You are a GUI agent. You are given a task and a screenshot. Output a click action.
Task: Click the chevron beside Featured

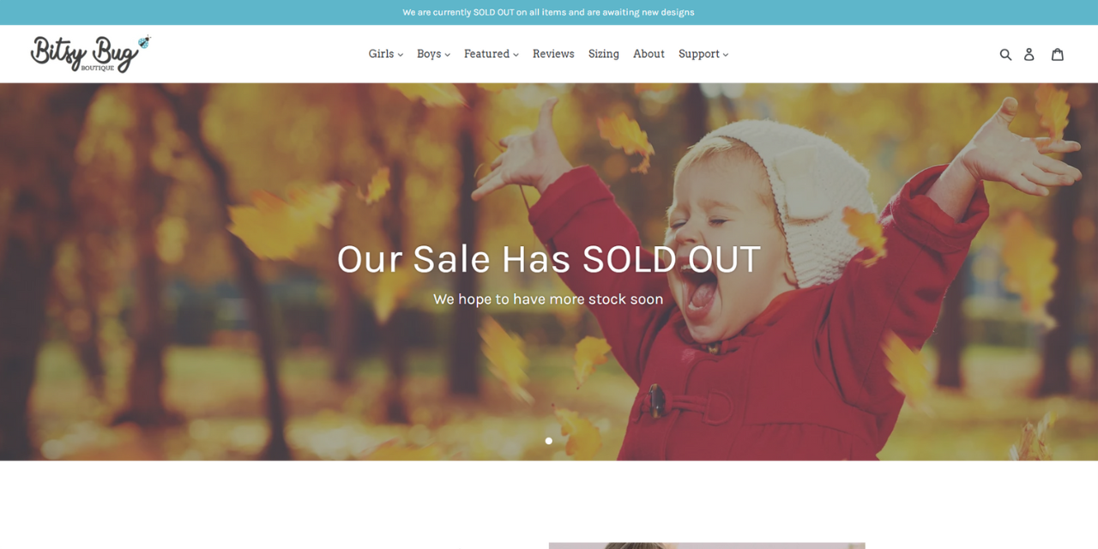516,55
